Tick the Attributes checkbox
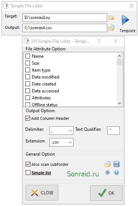 (28, 98)
